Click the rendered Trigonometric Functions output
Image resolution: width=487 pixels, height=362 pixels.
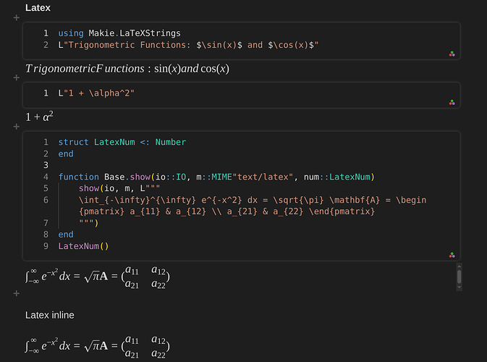[x=127, y=68]
